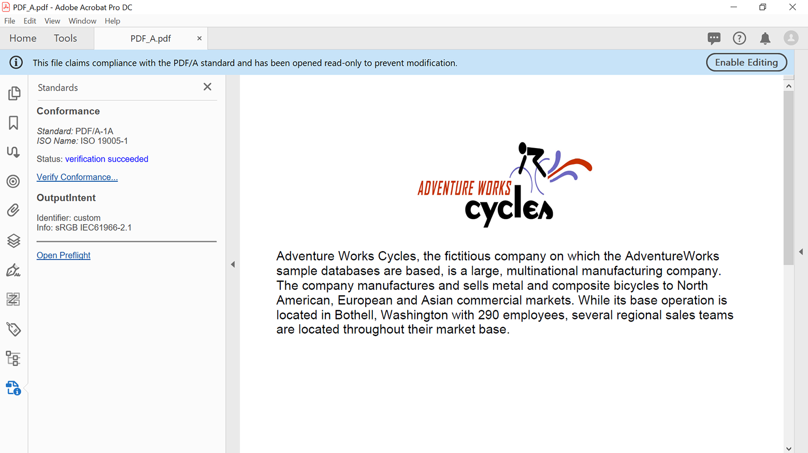This screenshot has width=808, height=453.
Task: Click the Verify Conformance link
Action: pos(77,177)
